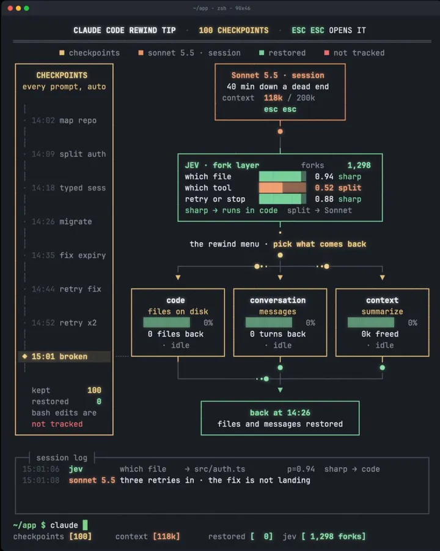Screen dimensions: 440x551
Task: Choose the code 'files on disk' option
Action: (x=178, y=312)
